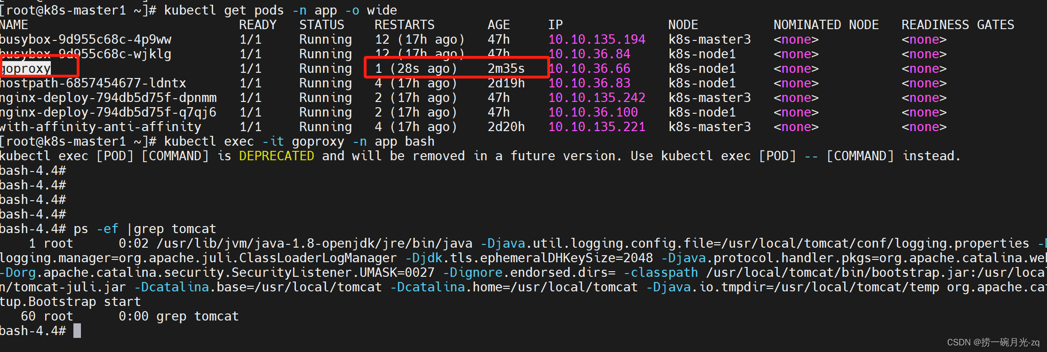Click the /usr/lib/jvm/java-1.8-openjdk java path
This screenshot has width=1047, height=352.
(x=314, y=243)
